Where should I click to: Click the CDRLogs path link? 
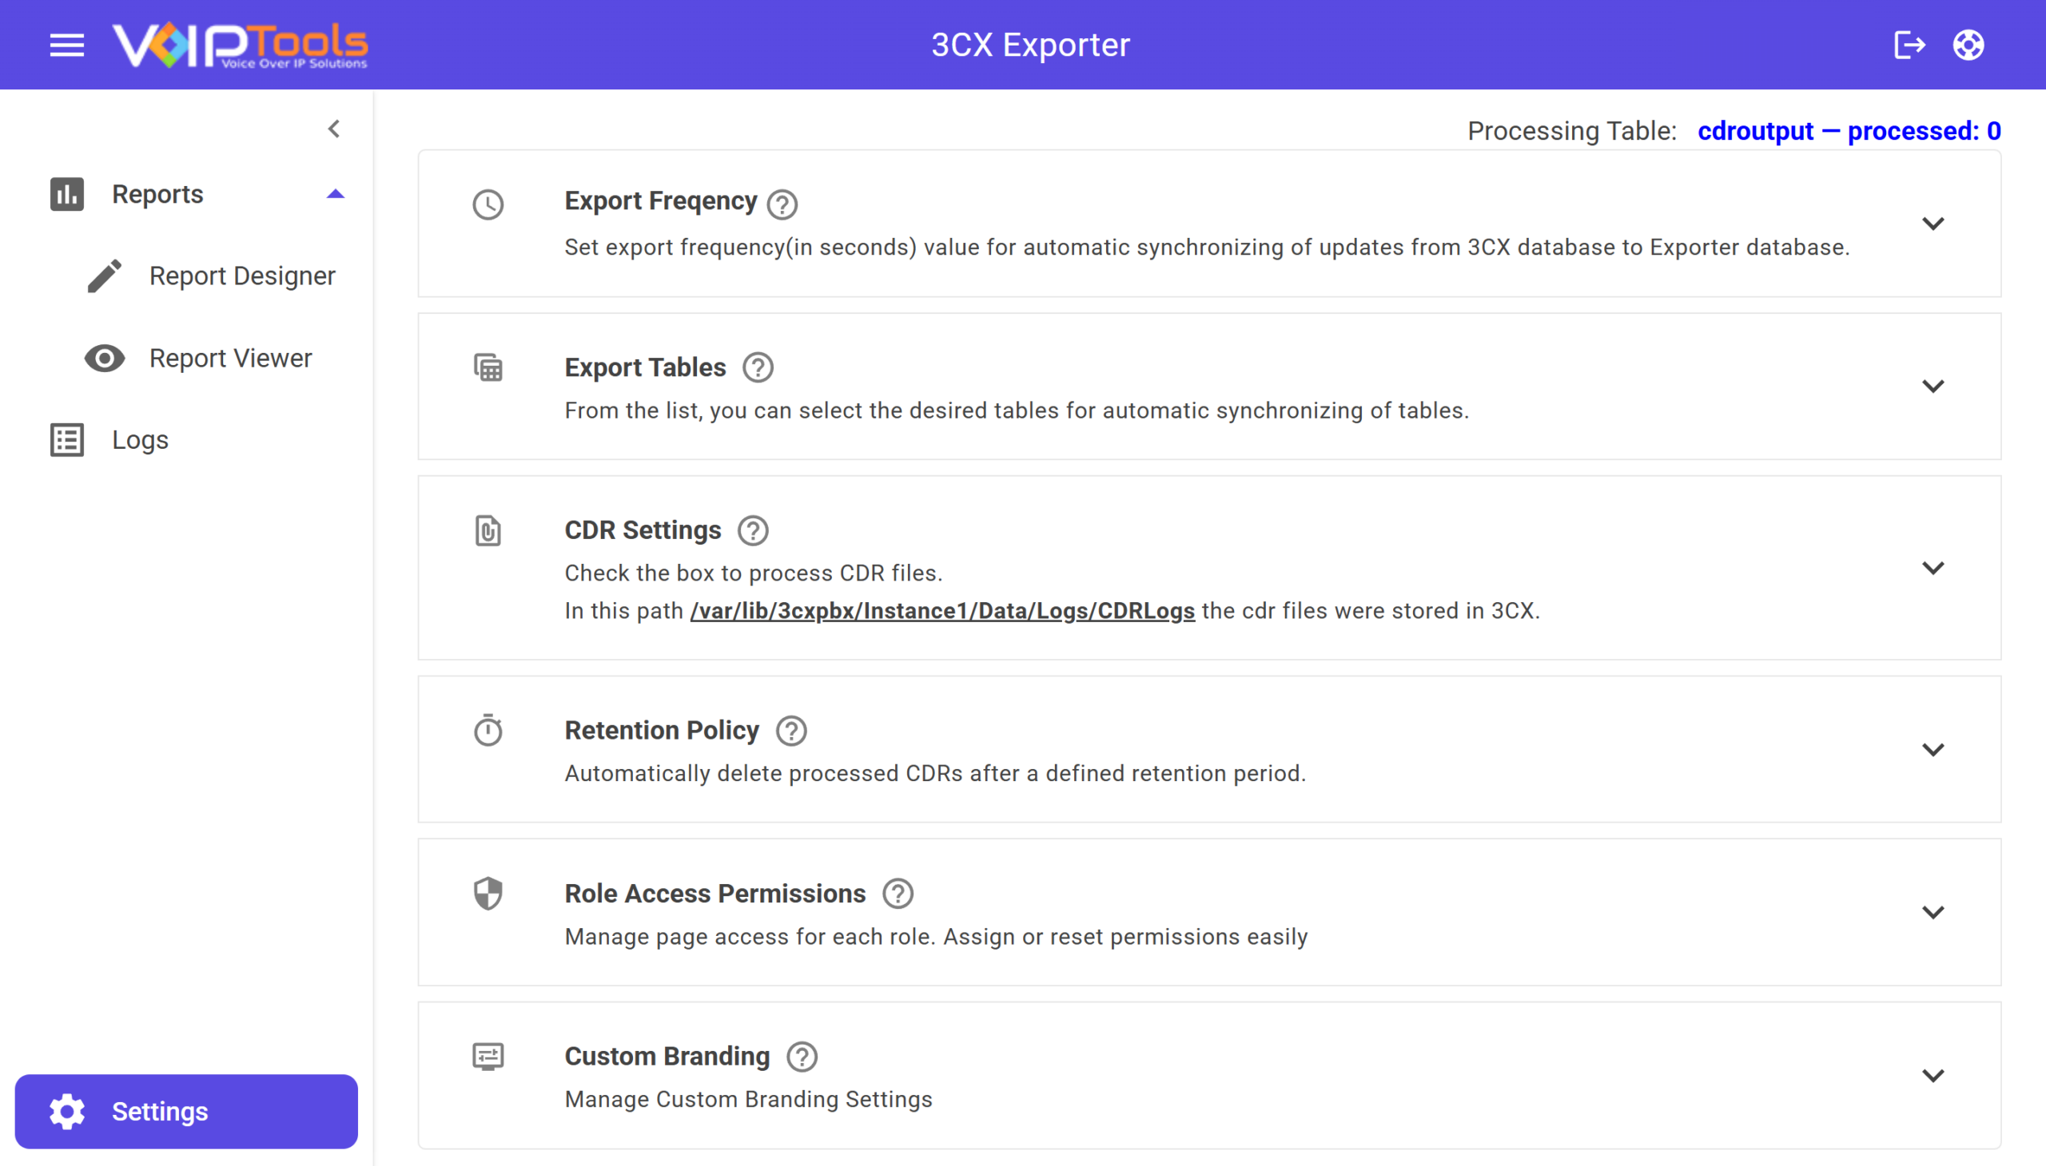coord(941,611)
